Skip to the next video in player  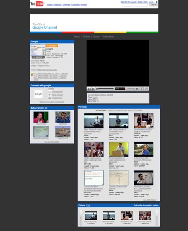(x=93, y=89)
